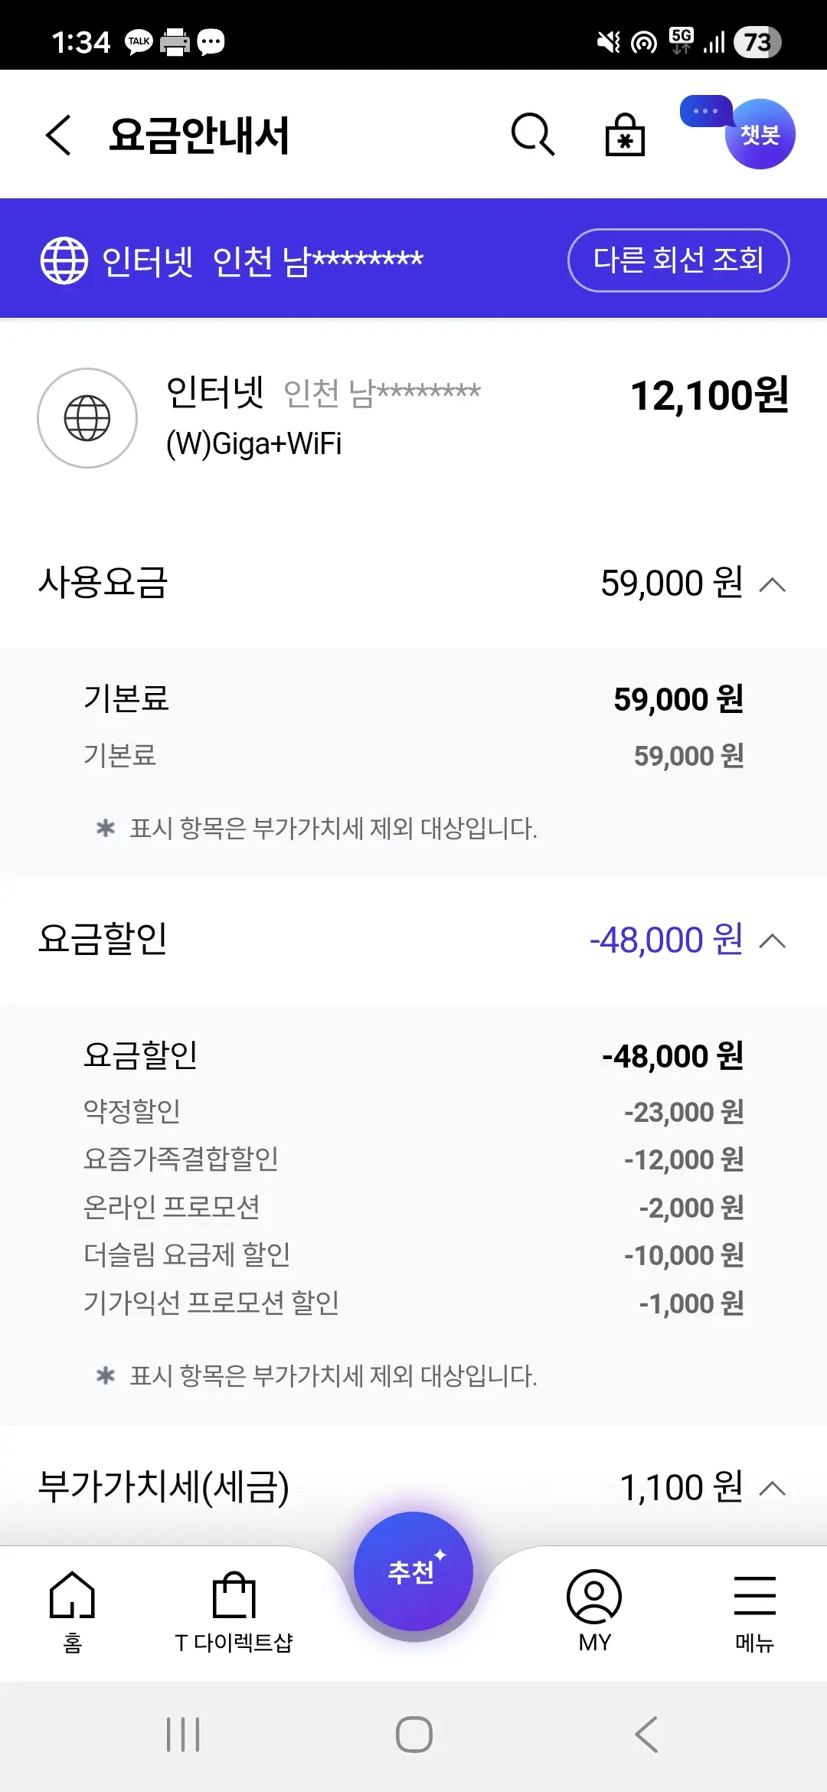The width and height of the screenshot is (827, 1792).
Task: Tap the back arrow beside 요금안내서
Action: click(x=59, y=136)
